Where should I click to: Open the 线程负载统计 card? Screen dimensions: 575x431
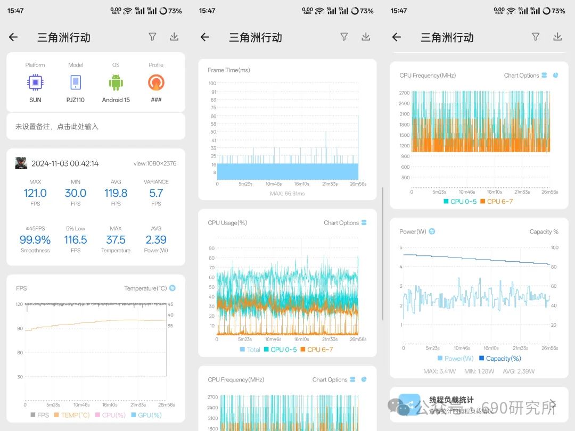[479, 404]
